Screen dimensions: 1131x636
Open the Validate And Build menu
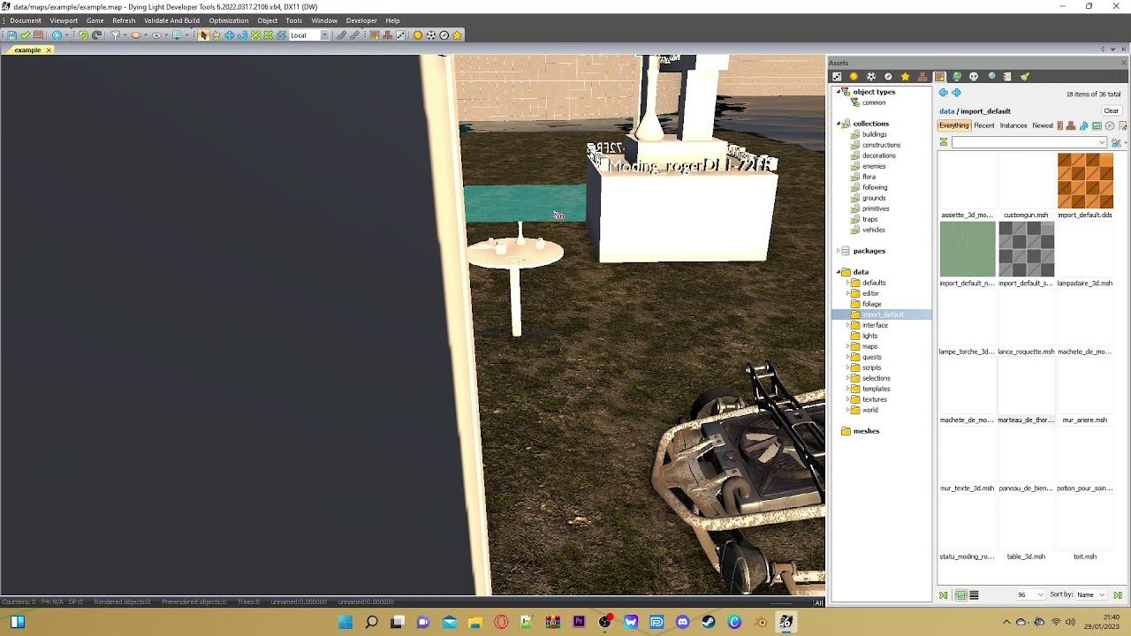pyautogui.click(x=171, y=20)
